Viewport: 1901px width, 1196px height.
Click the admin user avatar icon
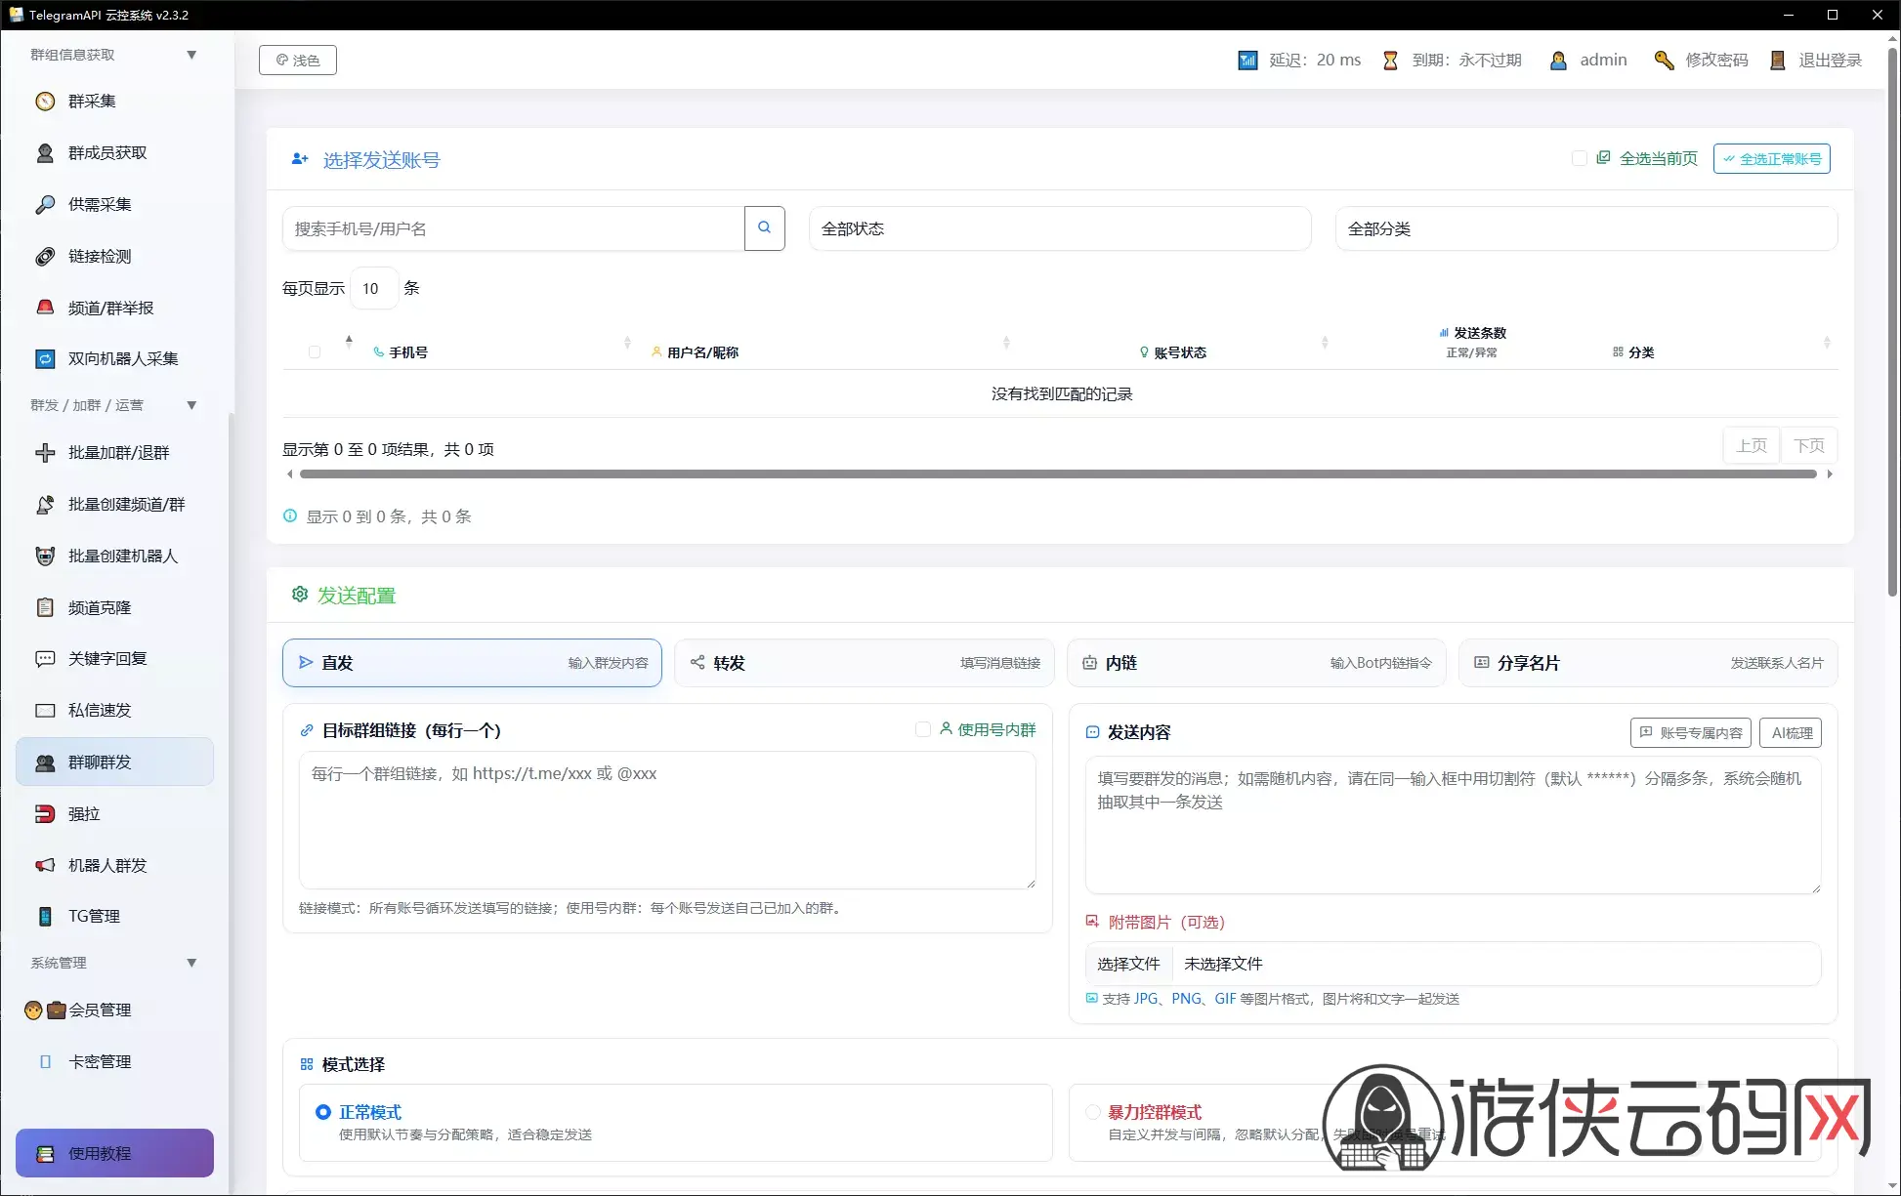[x=1558, y=61]
